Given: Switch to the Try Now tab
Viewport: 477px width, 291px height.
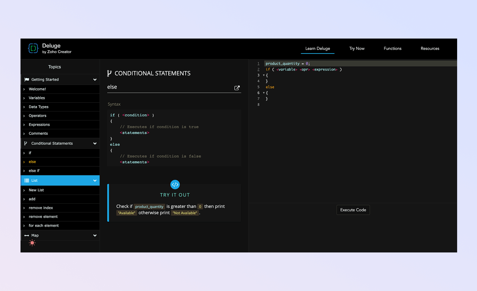Looking at the screenshot, I should click(357, 48).
